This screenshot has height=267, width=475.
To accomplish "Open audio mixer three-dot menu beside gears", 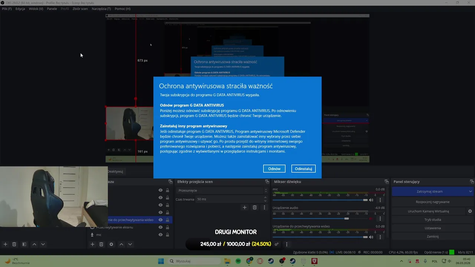I will coord(286,244).
